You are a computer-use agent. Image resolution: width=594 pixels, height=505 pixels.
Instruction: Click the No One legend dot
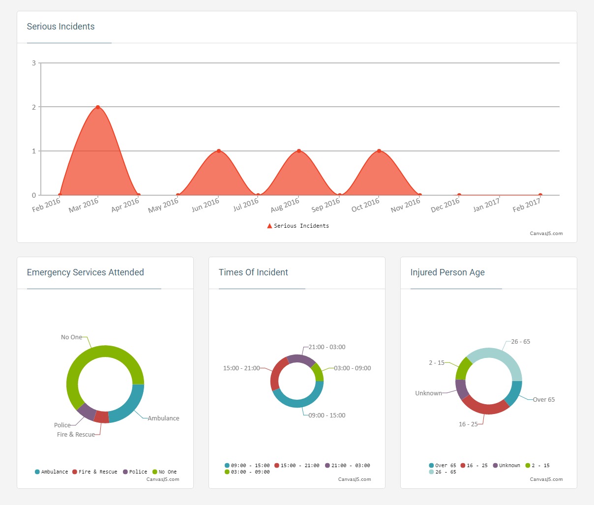(155, 472)
